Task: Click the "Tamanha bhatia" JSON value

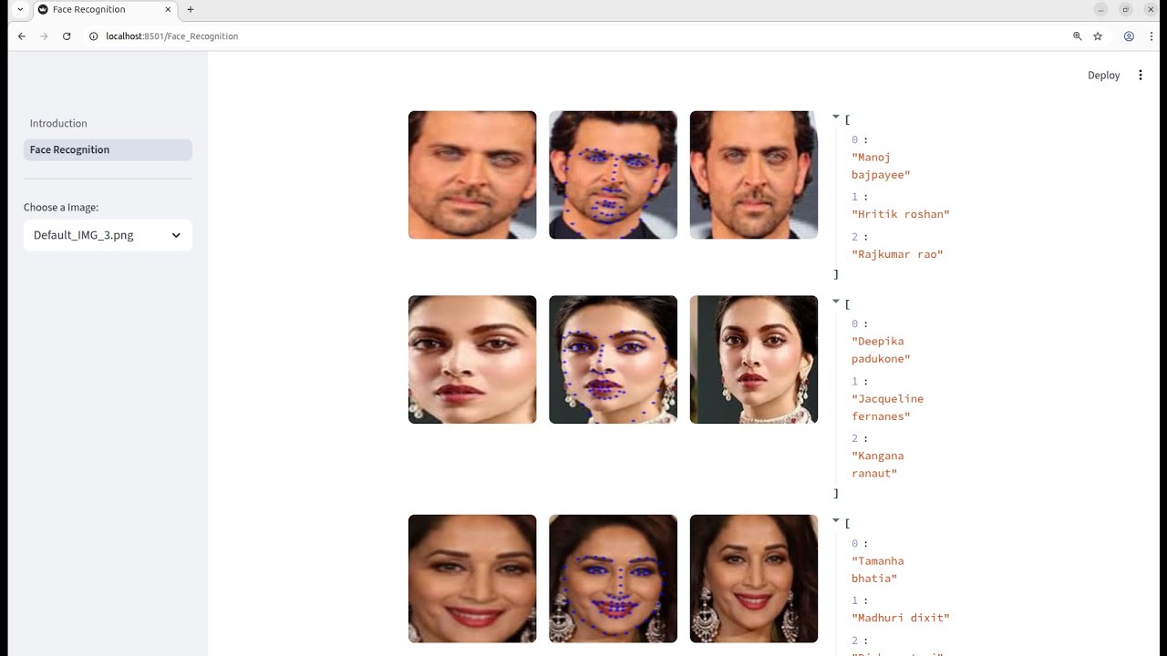Action: click(878, 569)
